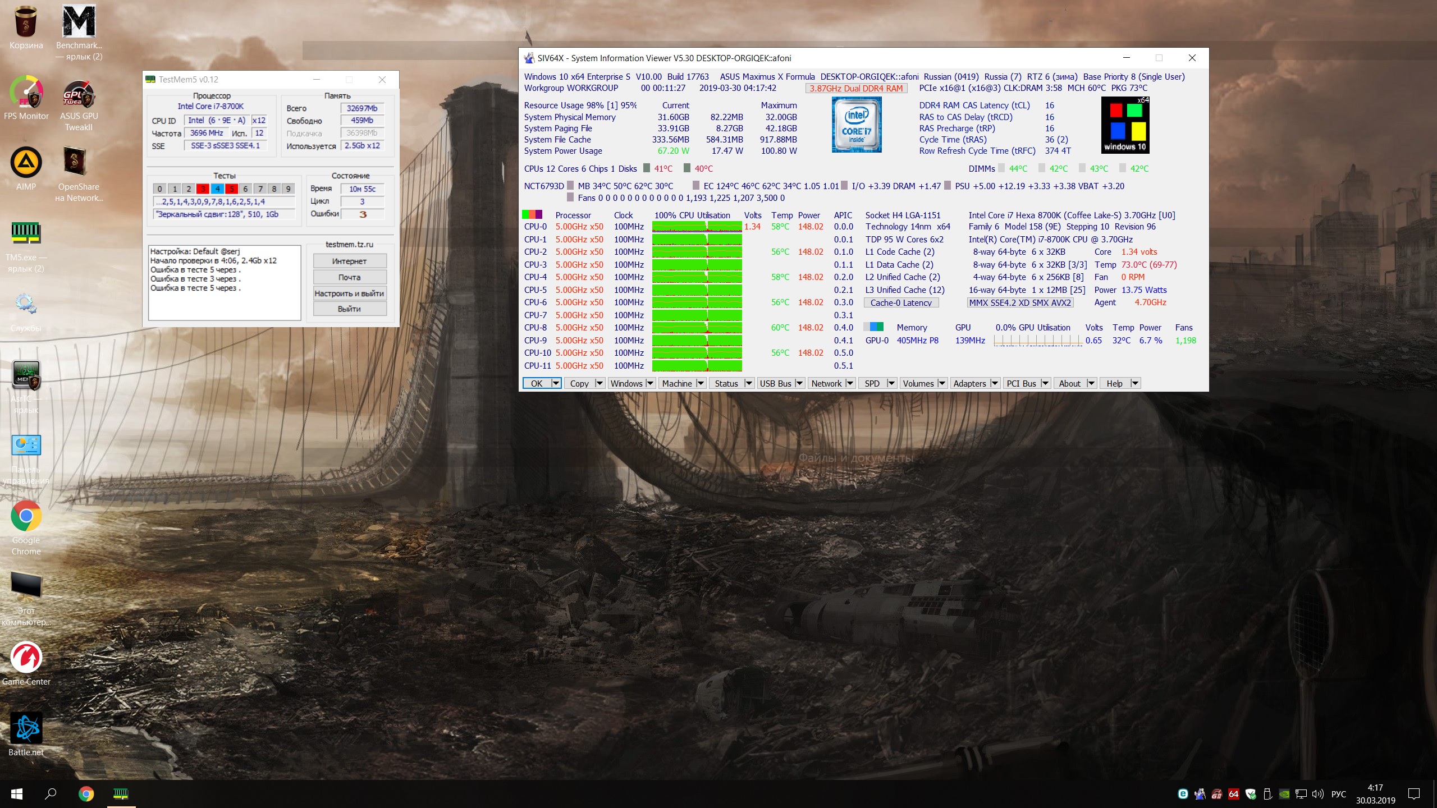The width and height of the screenshot is (1437, 808).
Task: Click the red test 3 box in TestMem5
Action: pos(203,189)
